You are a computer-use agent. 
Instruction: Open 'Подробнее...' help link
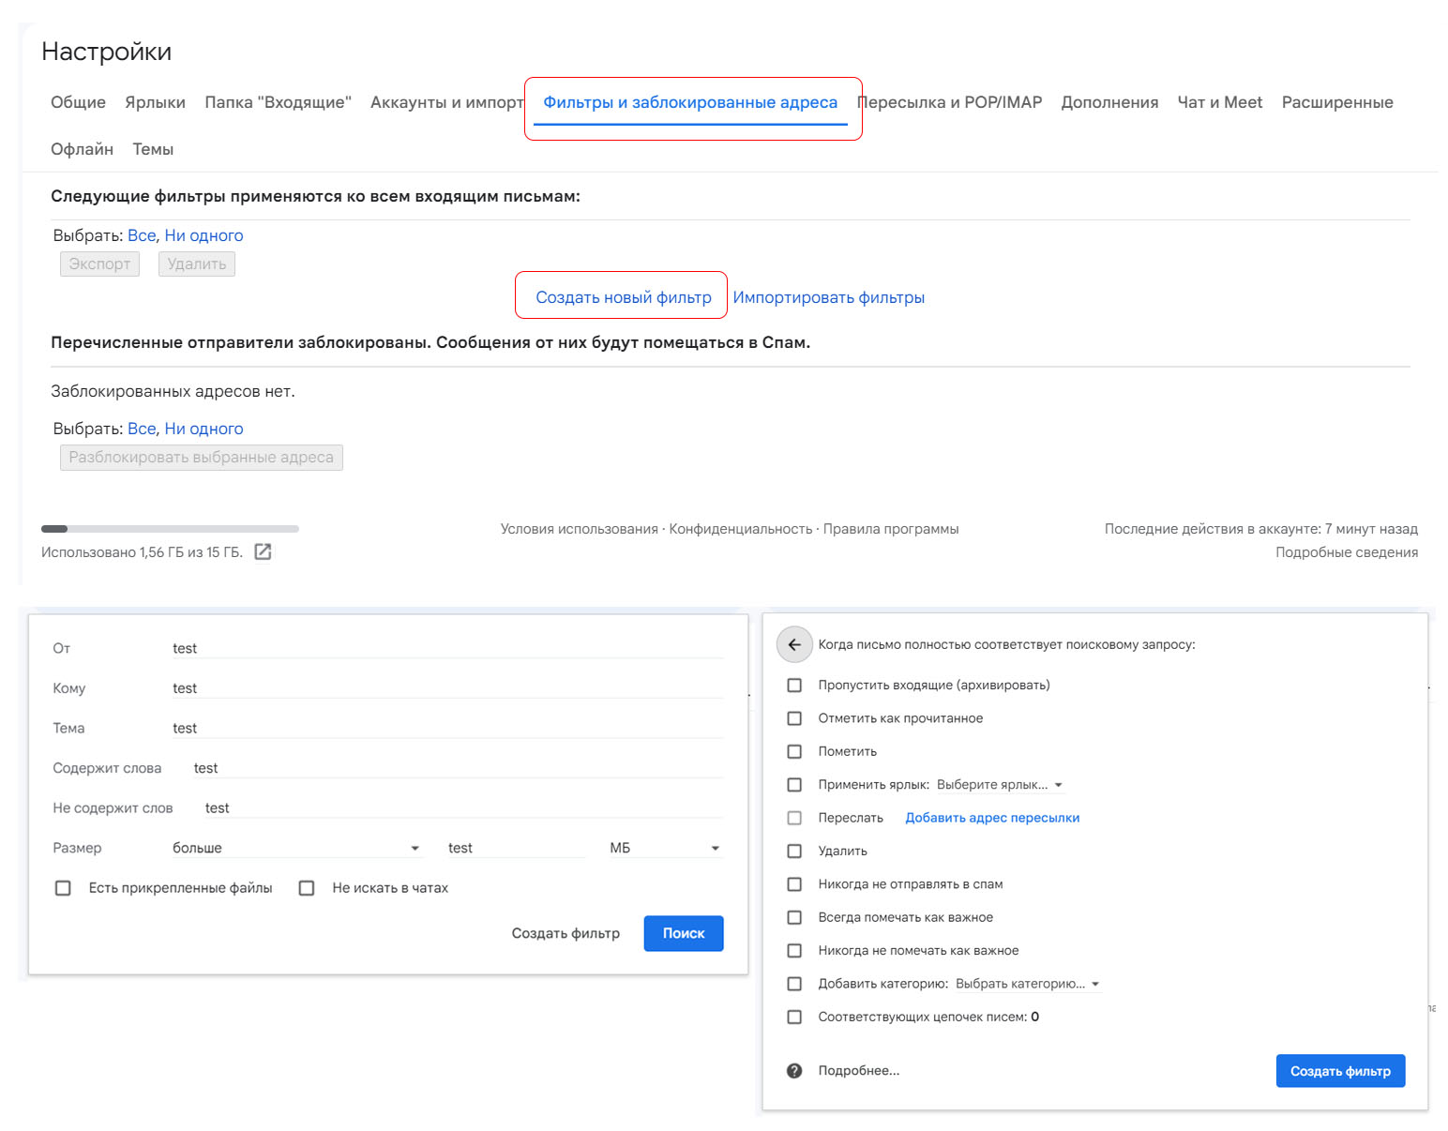coord(858,1071)
